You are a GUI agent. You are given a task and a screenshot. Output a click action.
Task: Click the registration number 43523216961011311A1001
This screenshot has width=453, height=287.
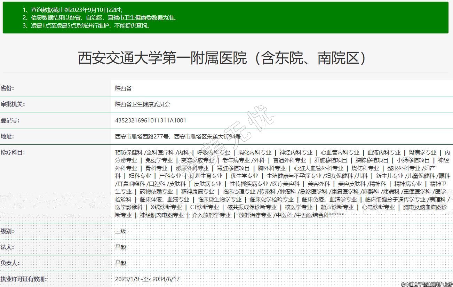click(151, 120)
